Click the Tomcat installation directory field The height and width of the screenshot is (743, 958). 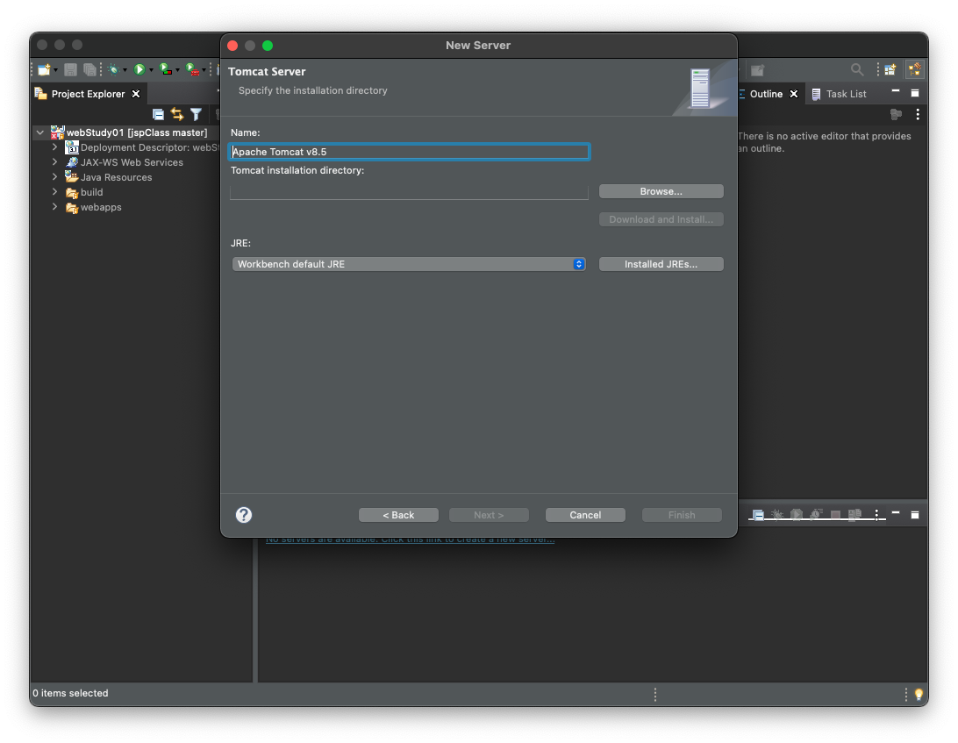[x=410, y=192]
